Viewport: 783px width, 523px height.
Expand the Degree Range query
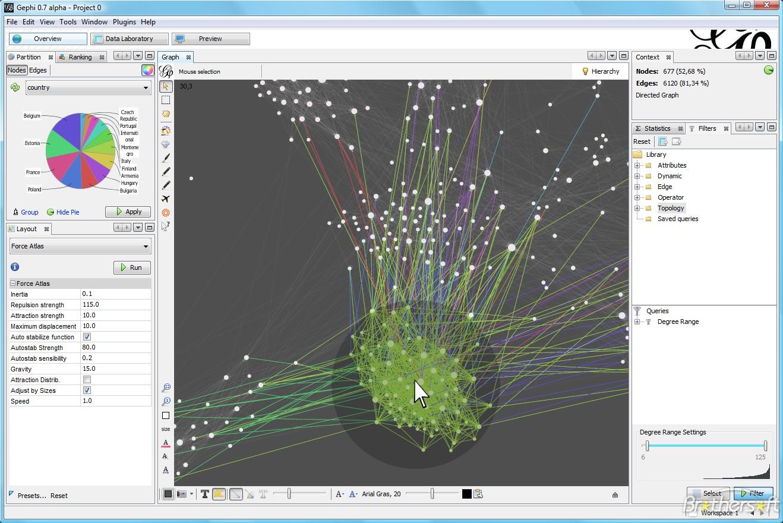637,322
